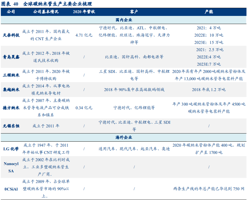The image size is (247, 200).
Task: Click customers 通用汽车、现代汽车、起亚汽车、奥迪
Action: point(134,149)
